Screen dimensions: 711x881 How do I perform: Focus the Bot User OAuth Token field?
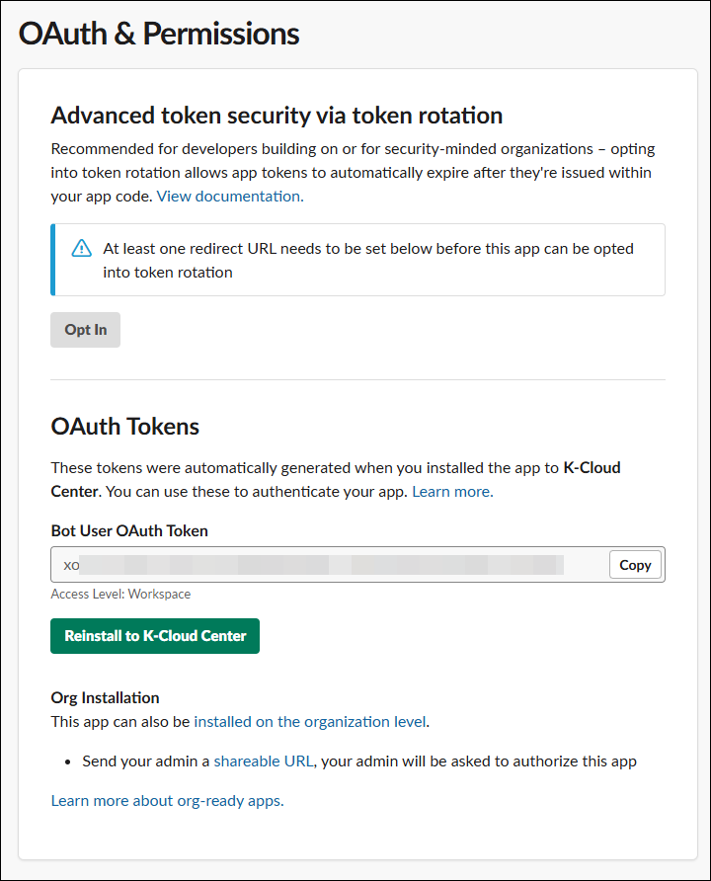(x=326, y=565)
